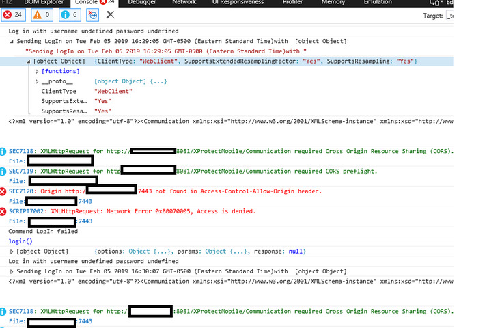This screenshot has height=328, width=487.
Task: Toggle the errors filter showing 24
Action: 14,14
